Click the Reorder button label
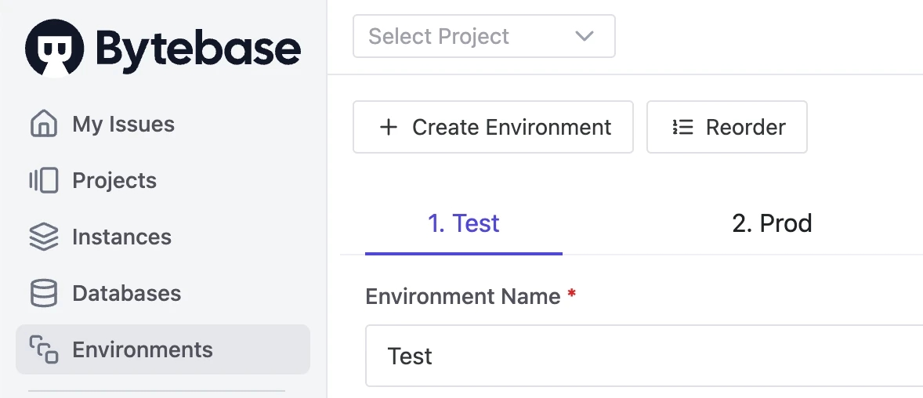Image resolution: width=923 pixels, height=398 pixels. point(746,127)
